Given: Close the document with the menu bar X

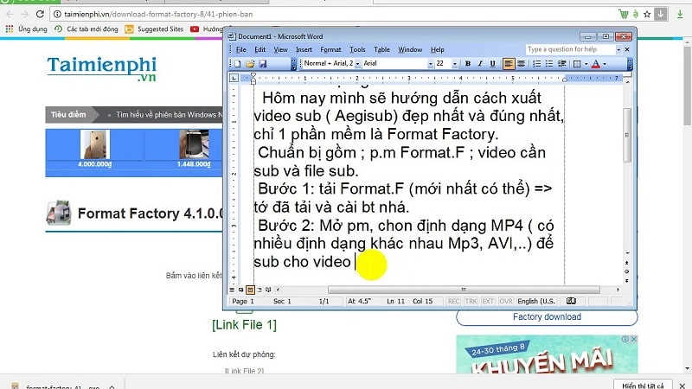Looking at the screenshot, I should click(x=627, y=49).
